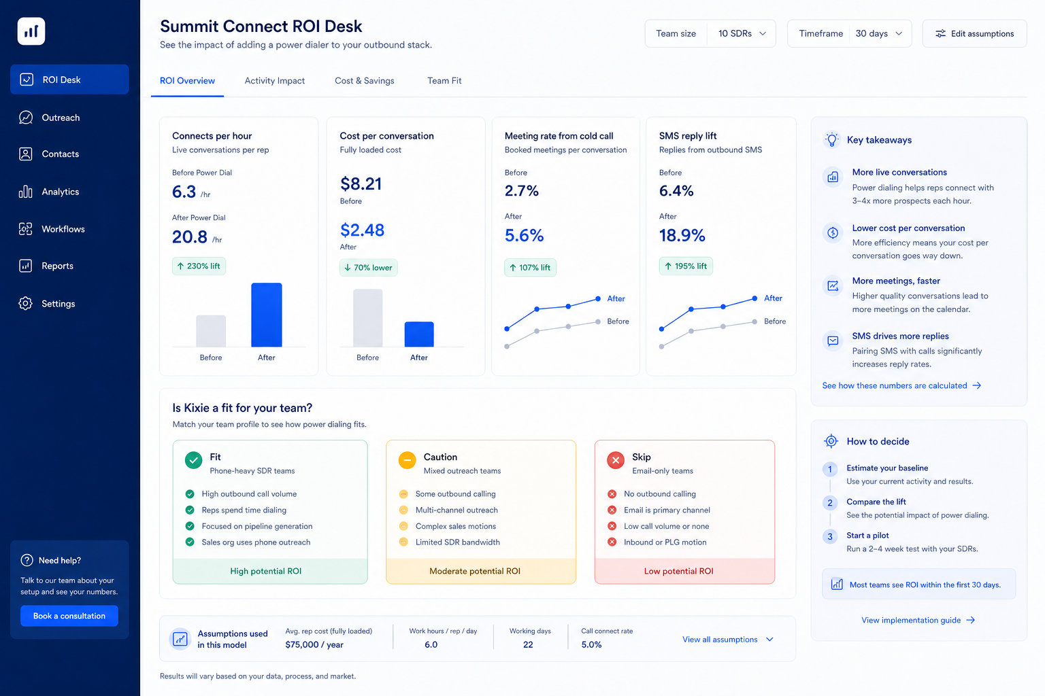
Task: Click the 107% lift badge
Action: click(x=530, y=267)
